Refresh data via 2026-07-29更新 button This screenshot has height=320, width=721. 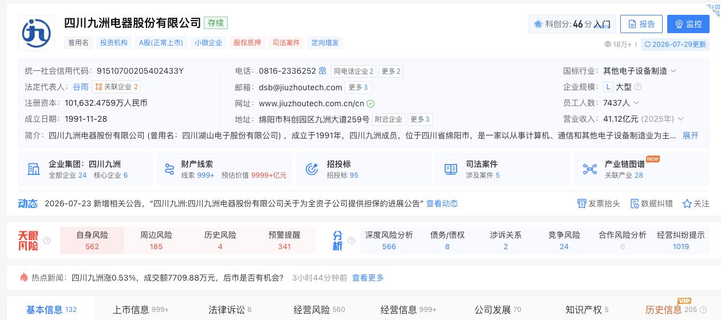(674, 44)
